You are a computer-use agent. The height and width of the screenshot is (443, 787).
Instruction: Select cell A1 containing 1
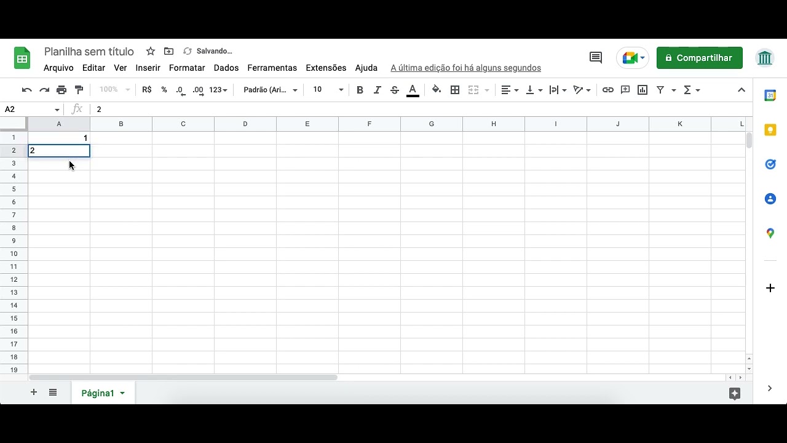pos(59,138)
